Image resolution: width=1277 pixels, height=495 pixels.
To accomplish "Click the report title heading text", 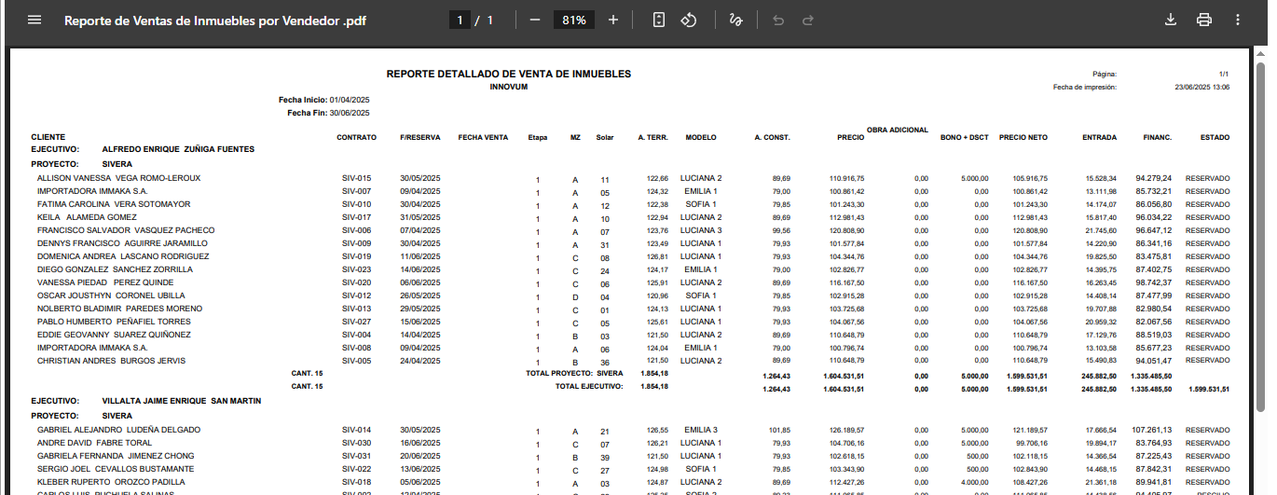I will tap(508, 74).
